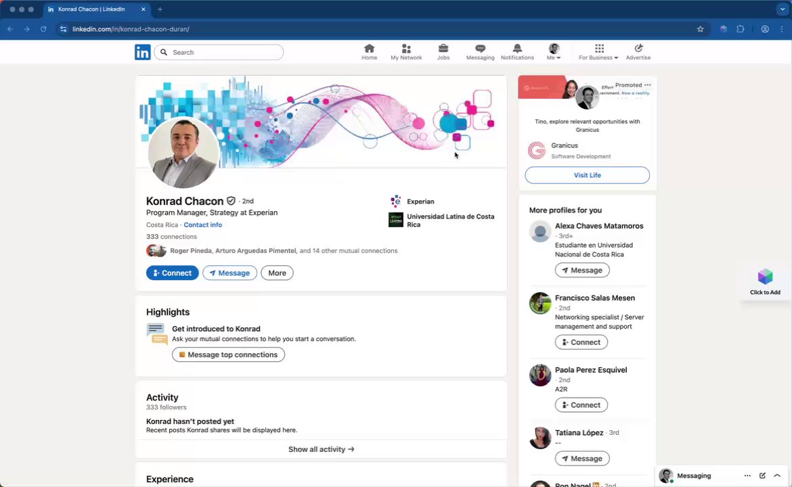The image size is (792, 487).
Task: Expand the Me profile menu
Action: click(554, 52)
